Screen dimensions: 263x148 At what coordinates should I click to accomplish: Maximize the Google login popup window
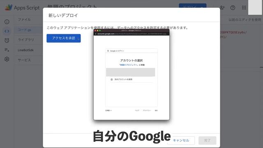tap(100, 31)
